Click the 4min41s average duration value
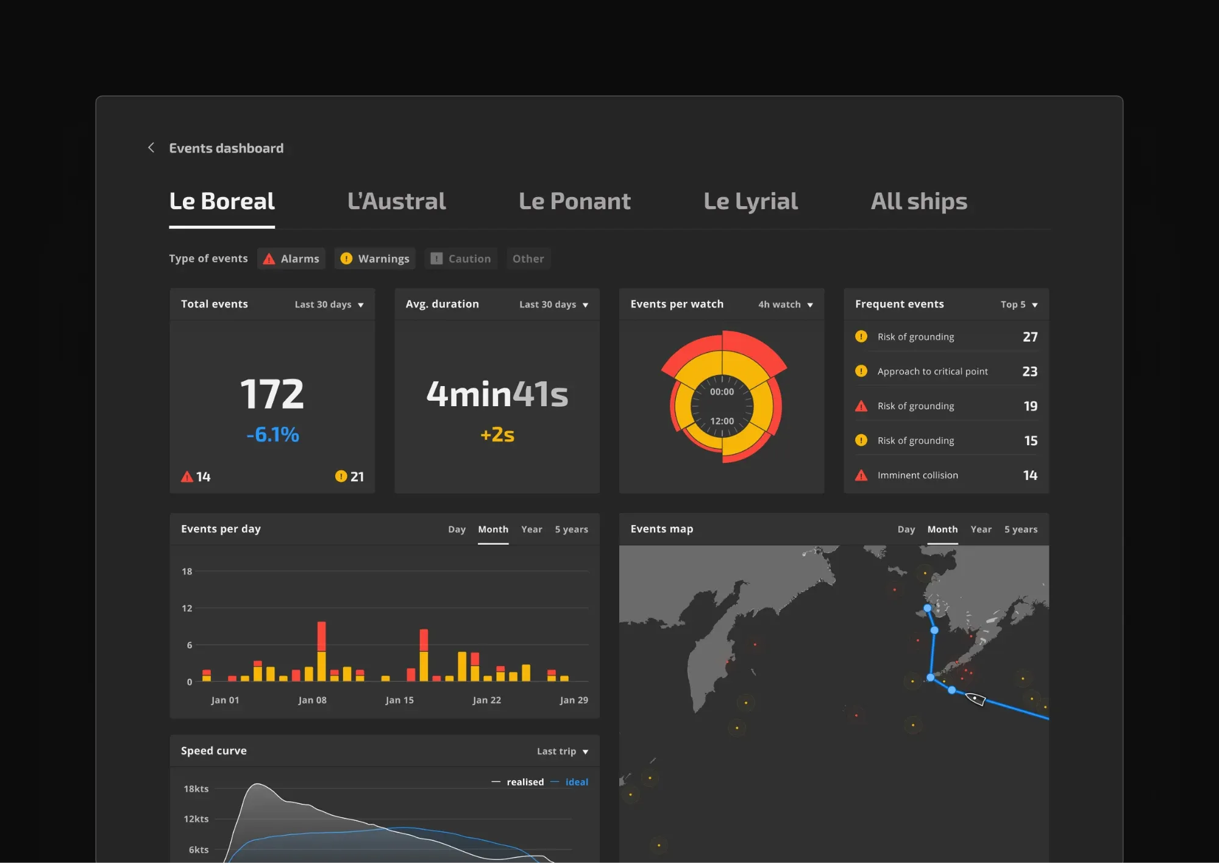This screenshot has height=863, width=1219. (x=497, y=394)
